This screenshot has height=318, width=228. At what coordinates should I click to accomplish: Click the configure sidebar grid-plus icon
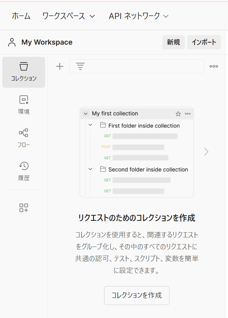click(x=24, y=208)
